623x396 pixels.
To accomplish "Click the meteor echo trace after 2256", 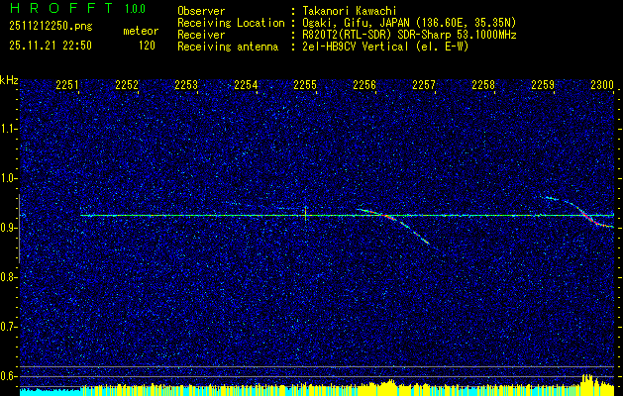I will point(393,220).
